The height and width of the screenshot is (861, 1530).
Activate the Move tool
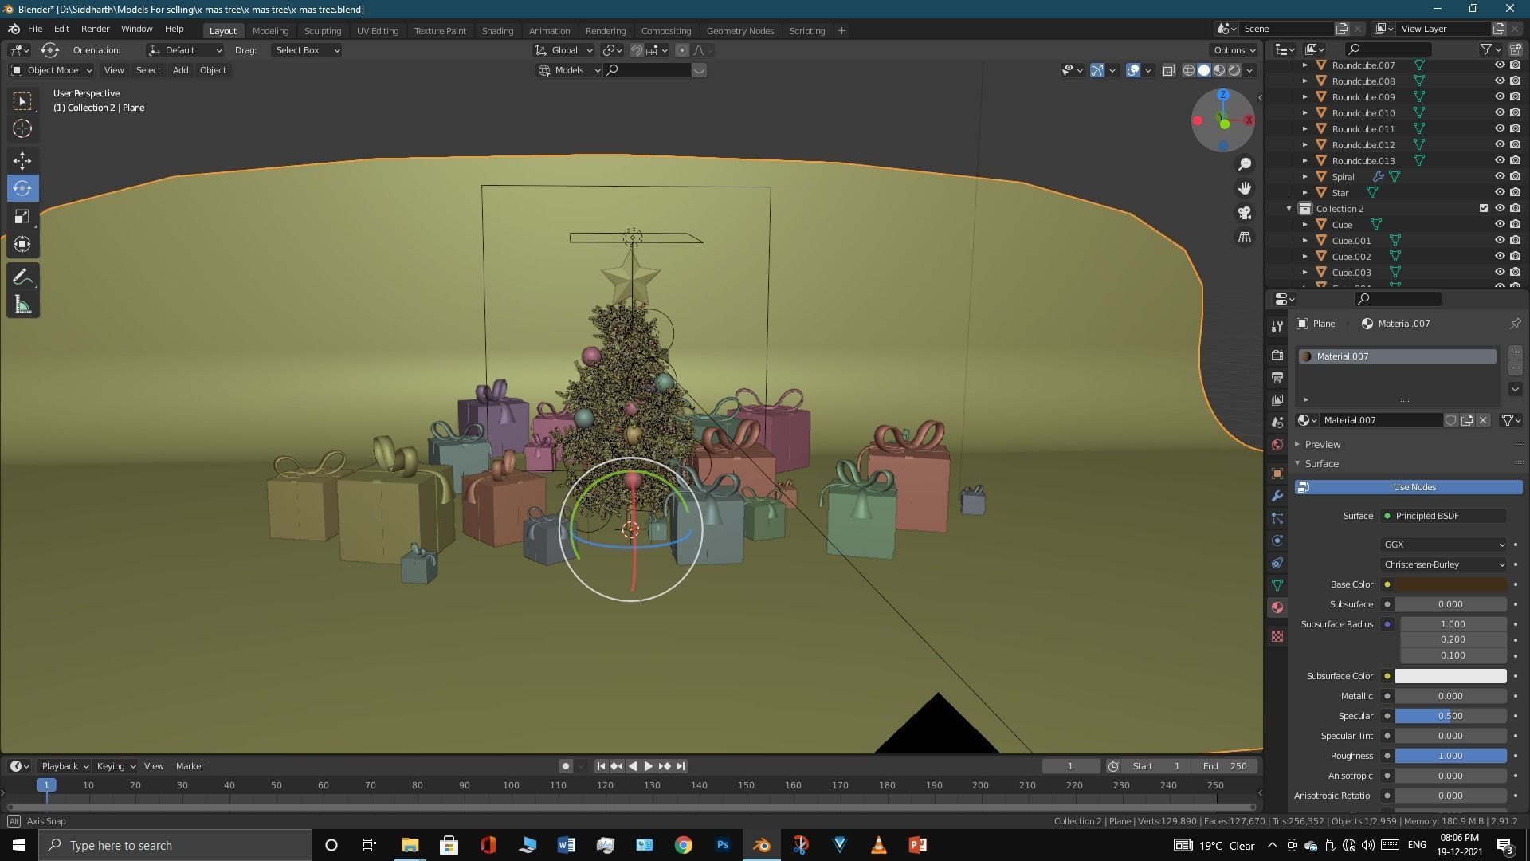point(22,160)
